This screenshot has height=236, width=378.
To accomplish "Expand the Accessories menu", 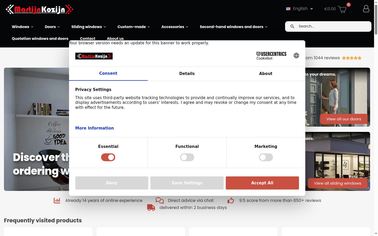I will point(175,27).
